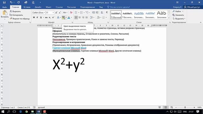Open the change case Aa dropdown

65,13
